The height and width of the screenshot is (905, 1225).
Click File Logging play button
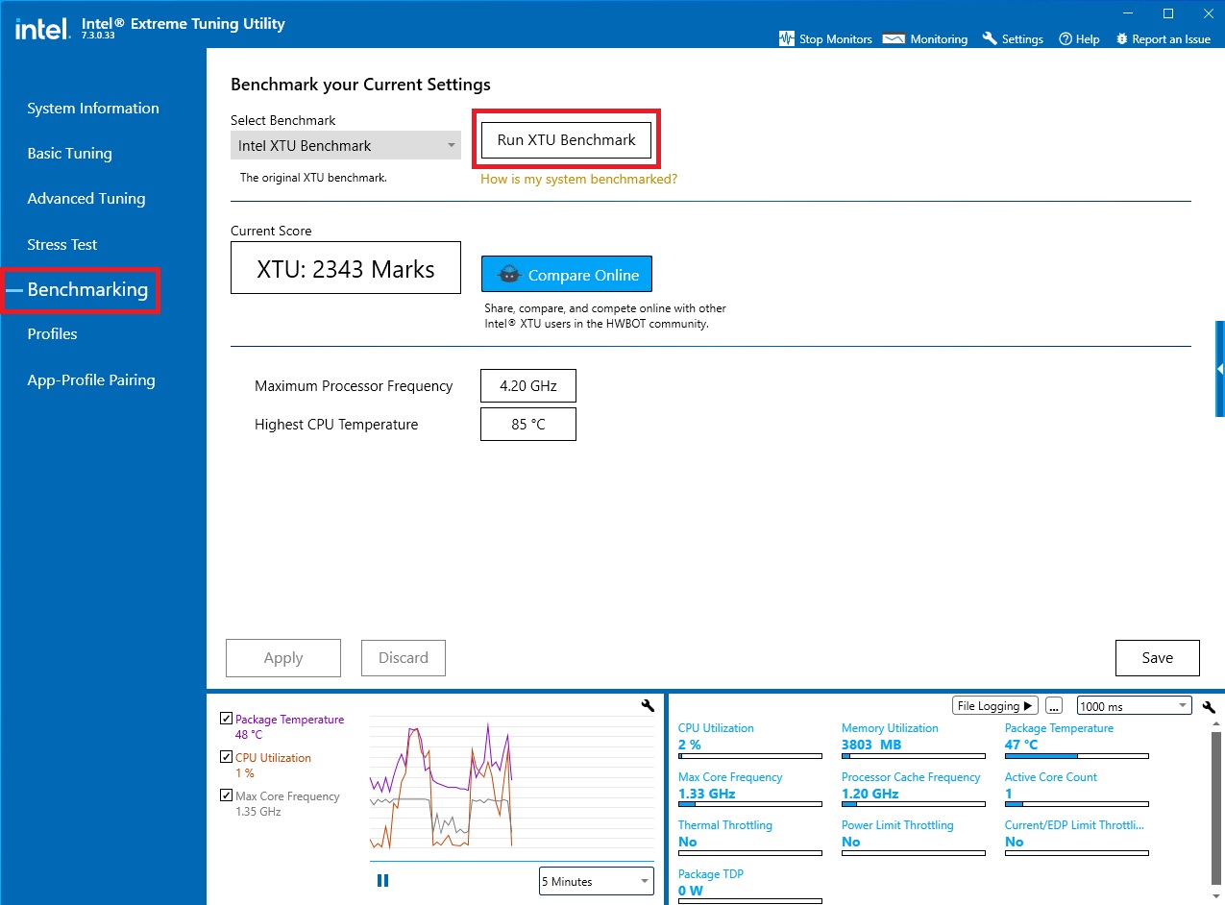tap(995, 706)
